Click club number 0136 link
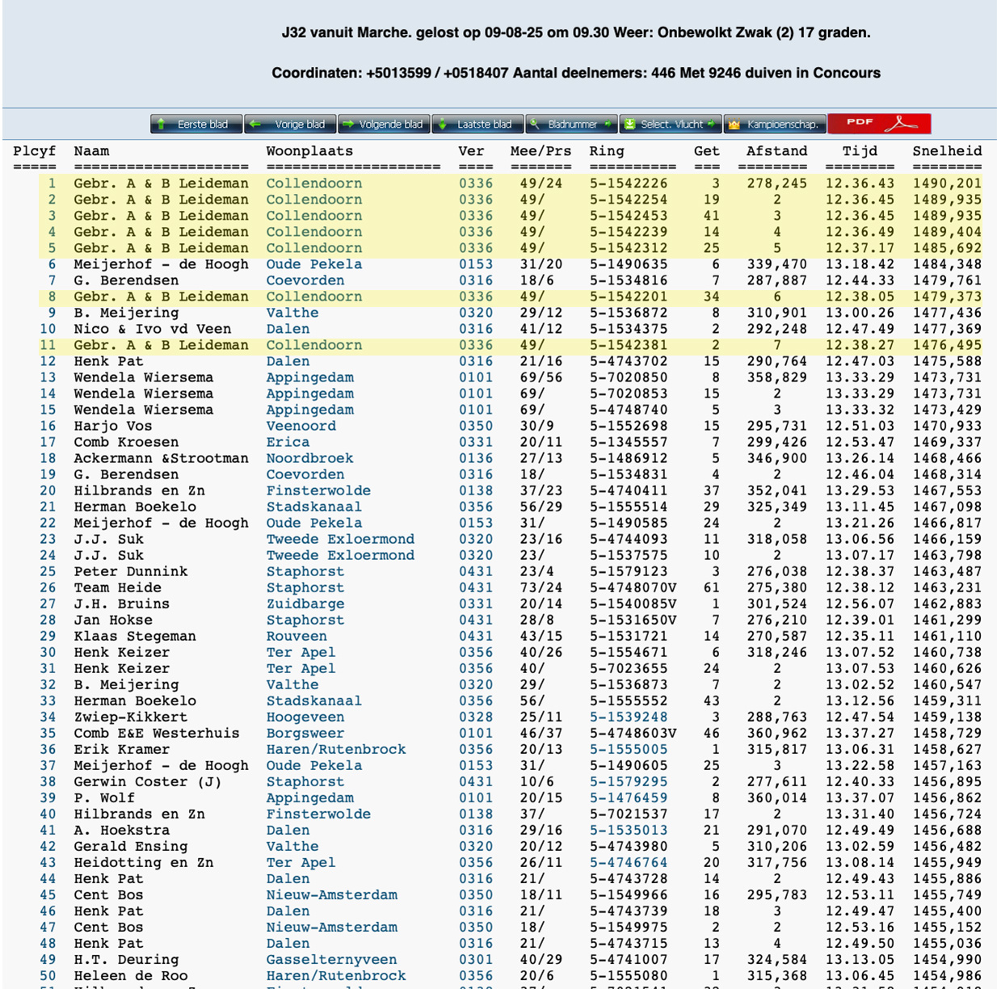 [476, 458]
